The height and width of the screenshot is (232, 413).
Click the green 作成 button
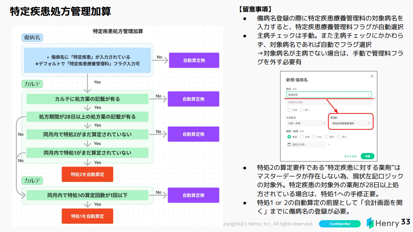point(367,156)
